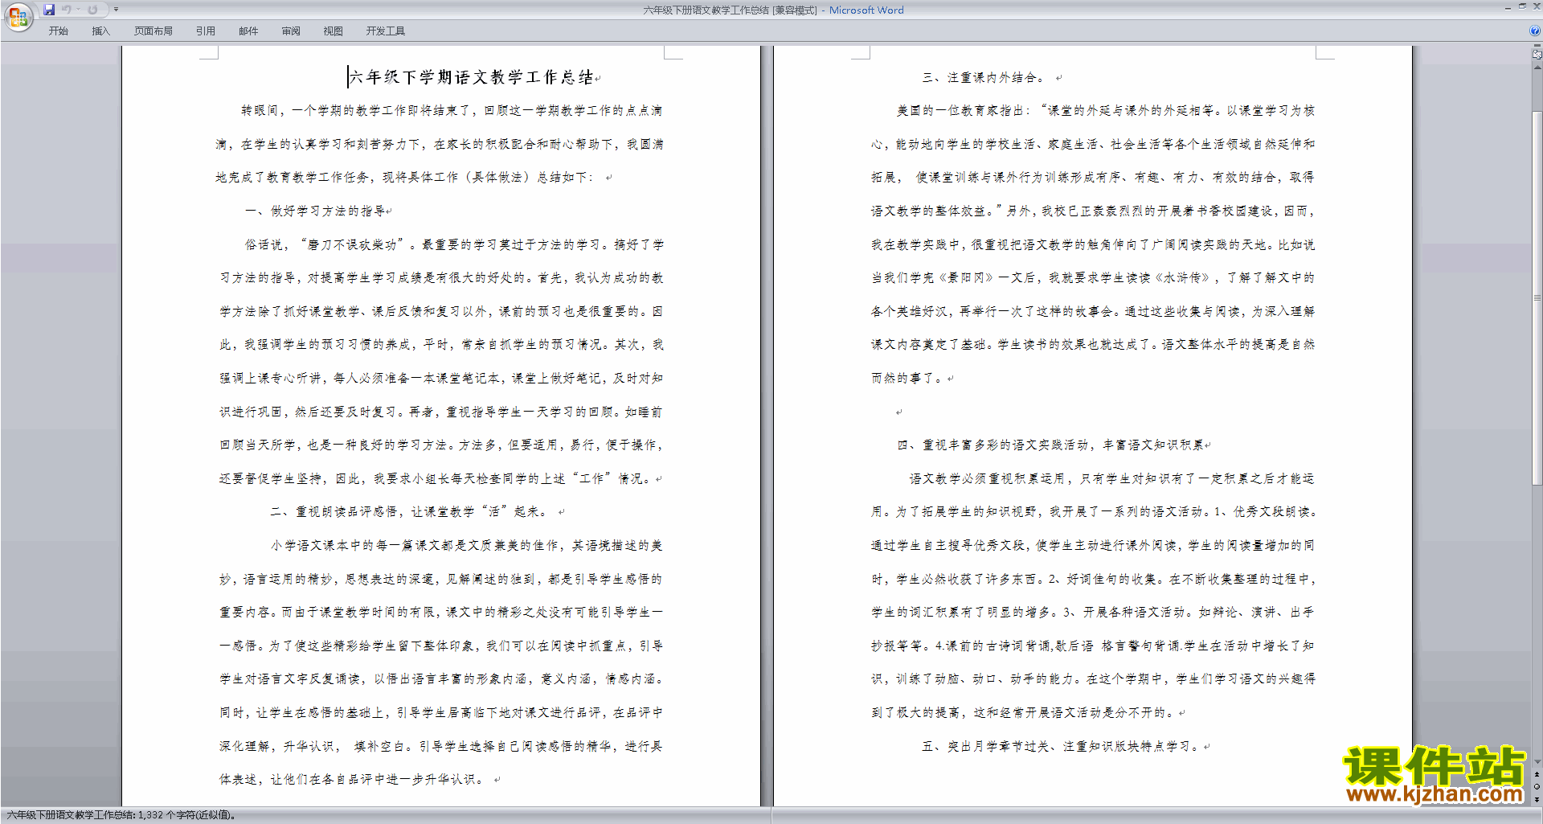Click the vertical scrollbar thumb

1537,297
